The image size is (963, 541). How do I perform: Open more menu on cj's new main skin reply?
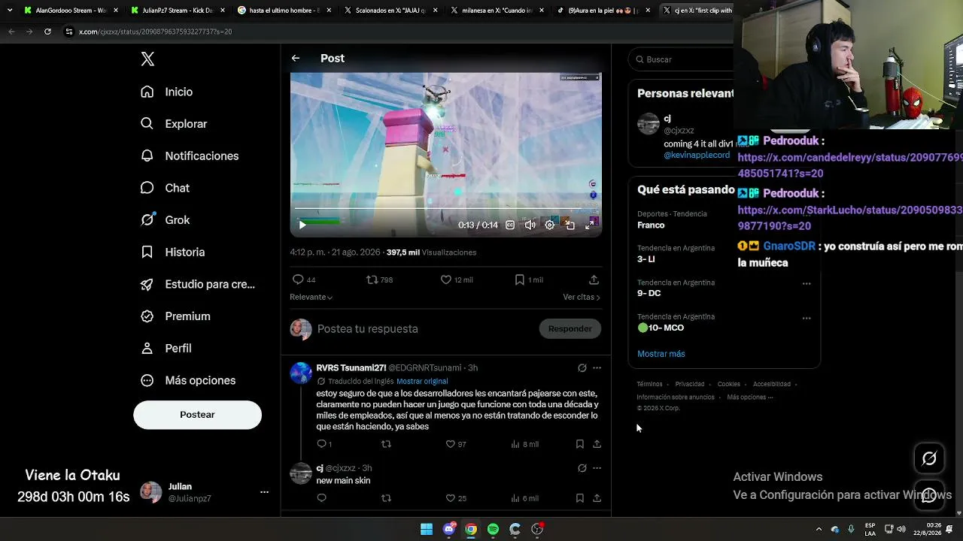pyautogui.click(x=597, y=468)
